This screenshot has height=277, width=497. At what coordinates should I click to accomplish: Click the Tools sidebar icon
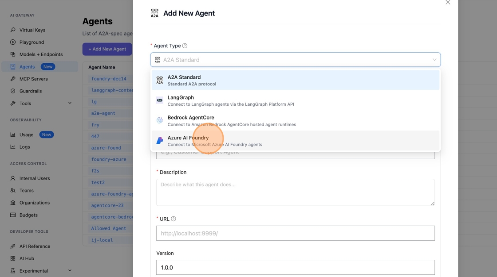pyautogui.click(x=13, y=103)
